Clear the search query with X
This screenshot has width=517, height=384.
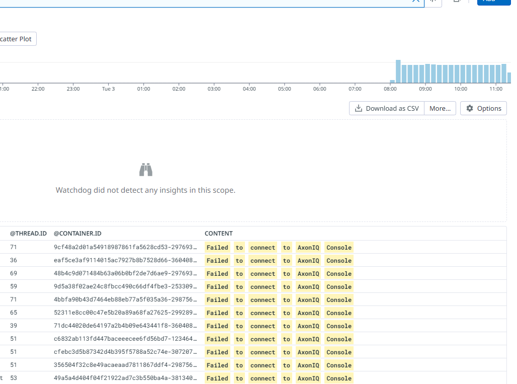pyautogui.click(x=416, y=1)
